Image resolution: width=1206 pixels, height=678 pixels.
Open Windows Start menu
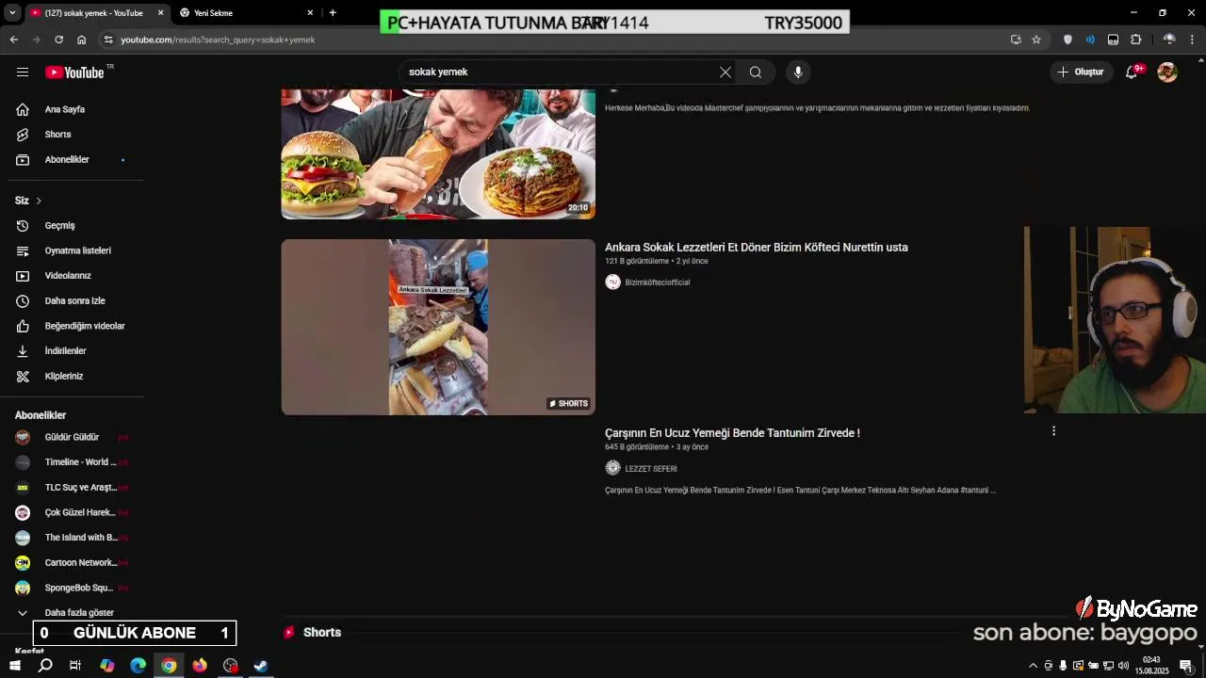point(15,666)
